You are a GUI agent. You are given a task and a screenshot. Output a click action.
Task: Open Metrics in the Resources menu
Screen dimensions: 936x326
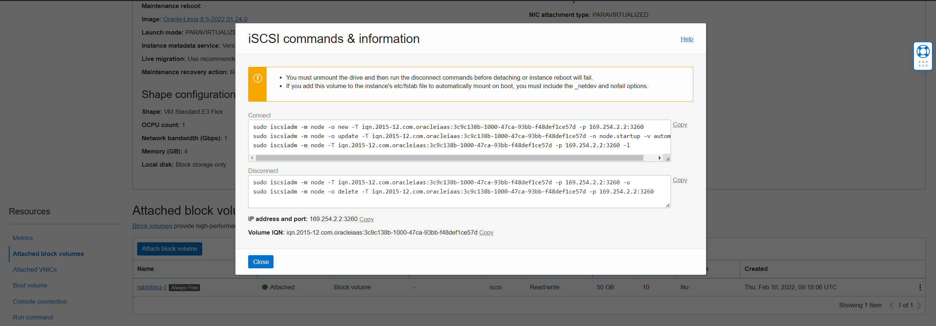pos(23,238)
